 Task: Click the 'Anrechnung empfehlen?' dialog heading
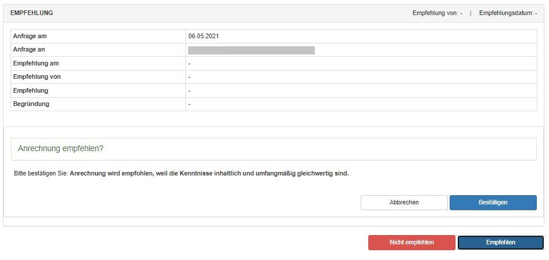coord(60,149)
